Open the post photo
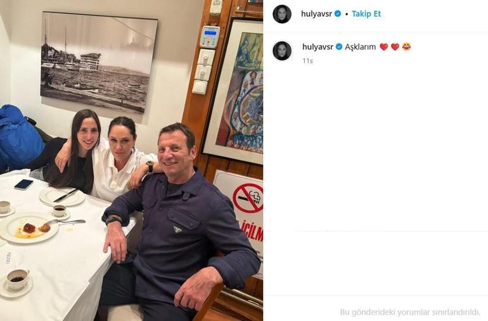The height and width of the screenshot is (321, 488). tap(131, 161)
